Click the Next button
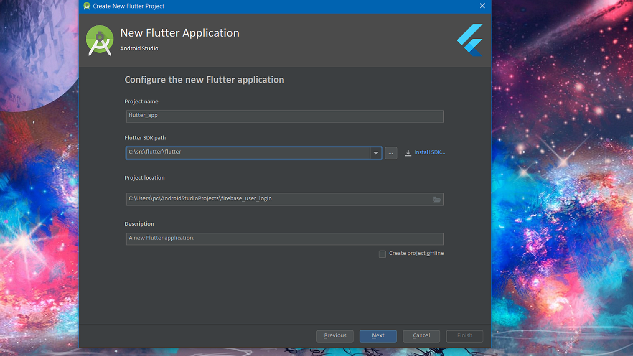 click(x=378, y=336)
